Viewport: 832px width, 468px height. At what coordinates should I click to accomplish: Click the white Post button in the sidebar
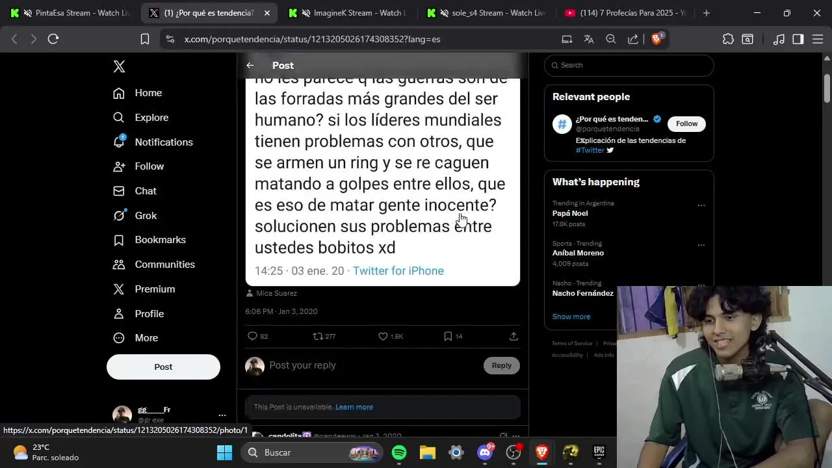click(163, 367)
